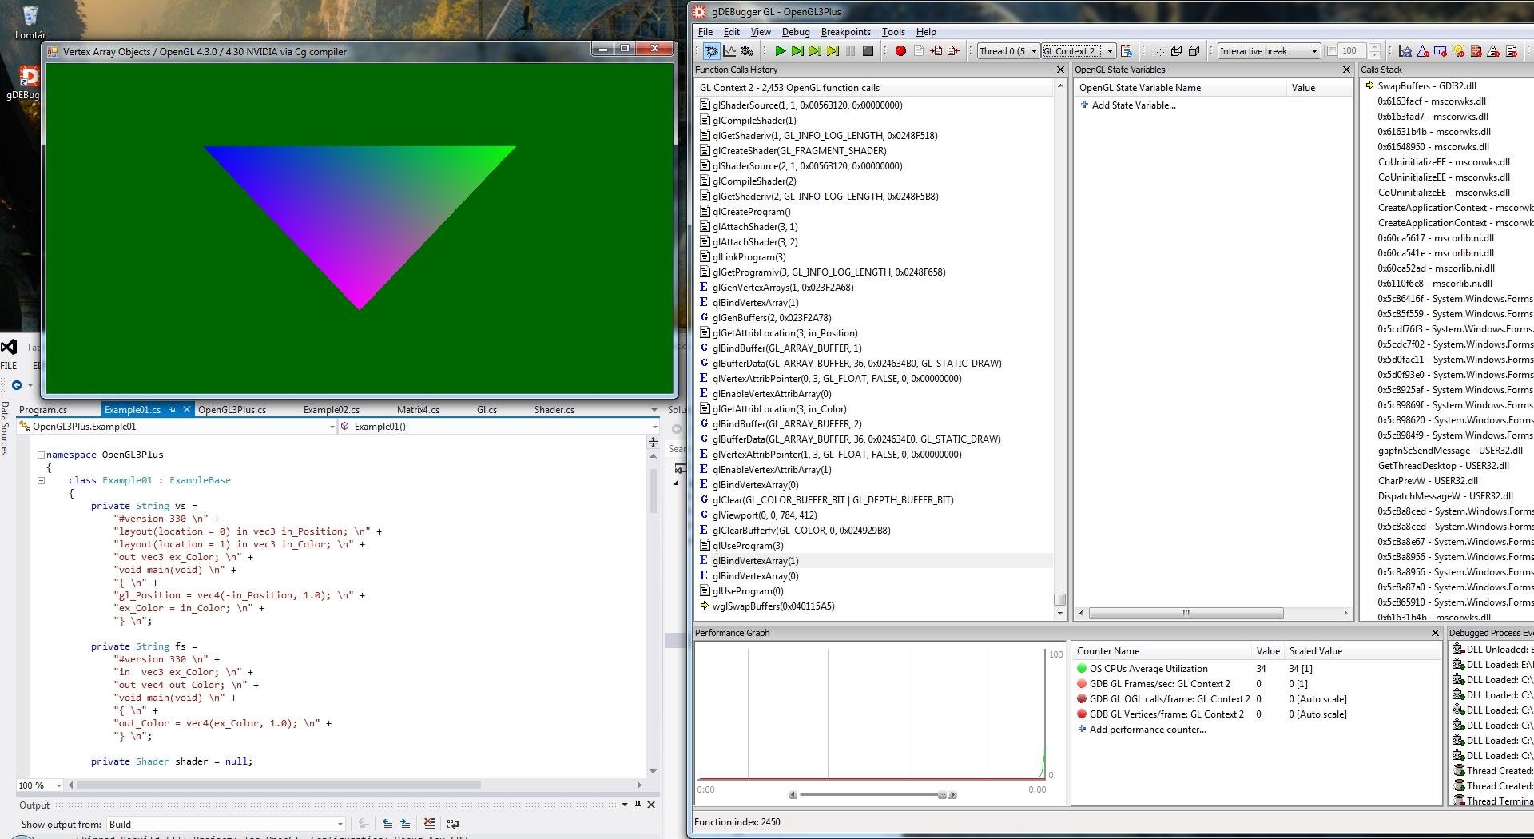Select the Debug mode bug icon
This screenshot has width=1534, height=839.
pos(711,51)
